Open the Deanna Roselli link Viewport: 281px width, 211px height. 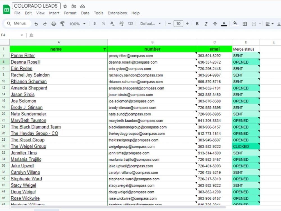(26, 62)
